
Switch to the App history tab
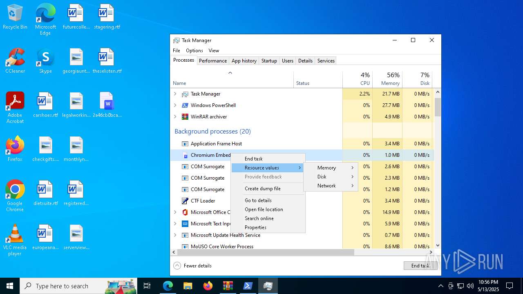tap(244, 61)
